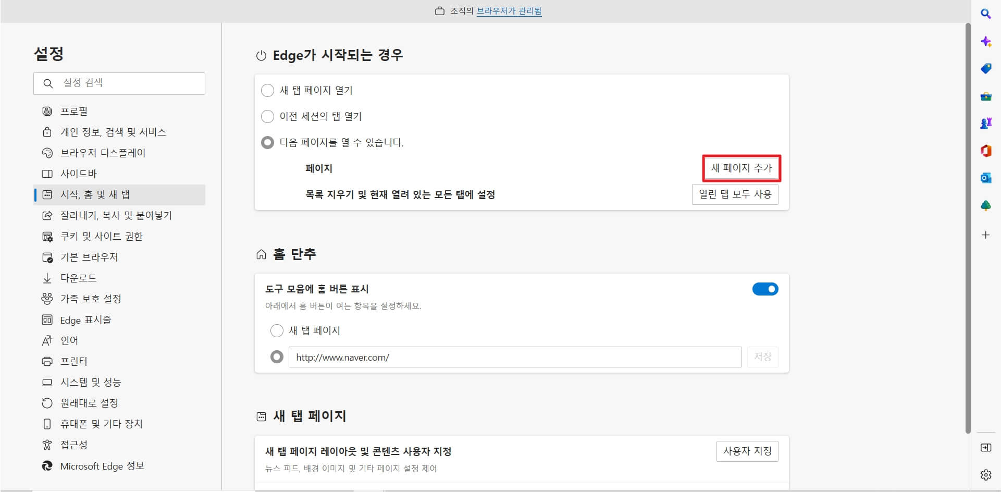Click the briefcase icon in the managed banner

(440, 11)
